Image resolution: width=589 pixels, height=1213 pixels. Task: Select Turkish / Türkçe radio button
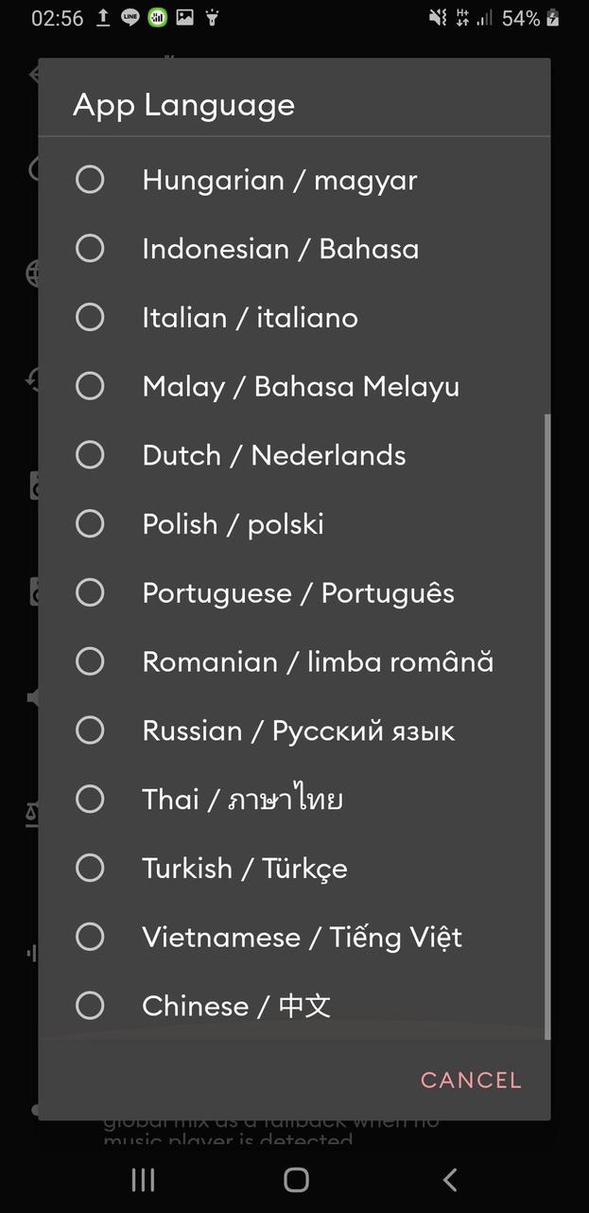click(90, 869)
